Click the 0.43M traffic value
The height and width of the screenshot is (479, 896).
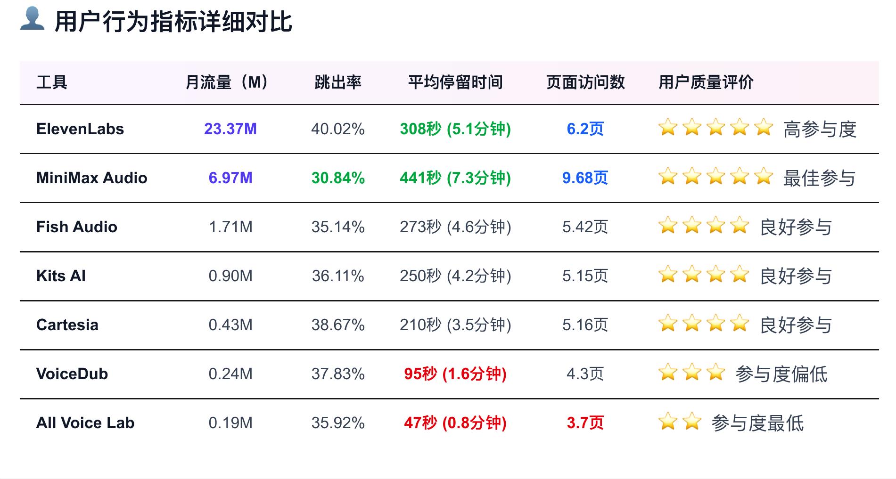[x=230, y=325]
